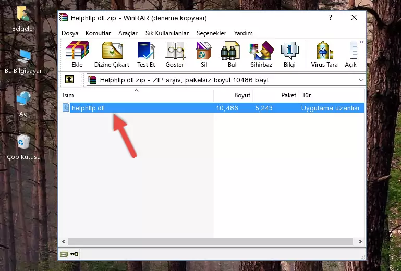Screen dimensions: 401x271
Task: Expand the toolbar overflow chevron
Action: click(x=361, y=42)
